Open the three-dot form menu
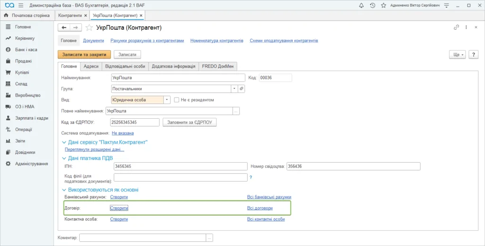485x246 pixels. (x=466, y=27)
